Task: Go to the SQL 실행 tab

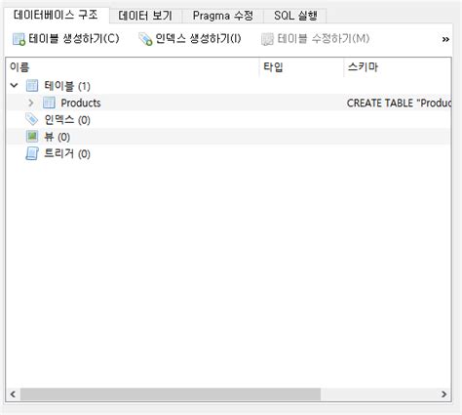Action: (x=295, y=16)
